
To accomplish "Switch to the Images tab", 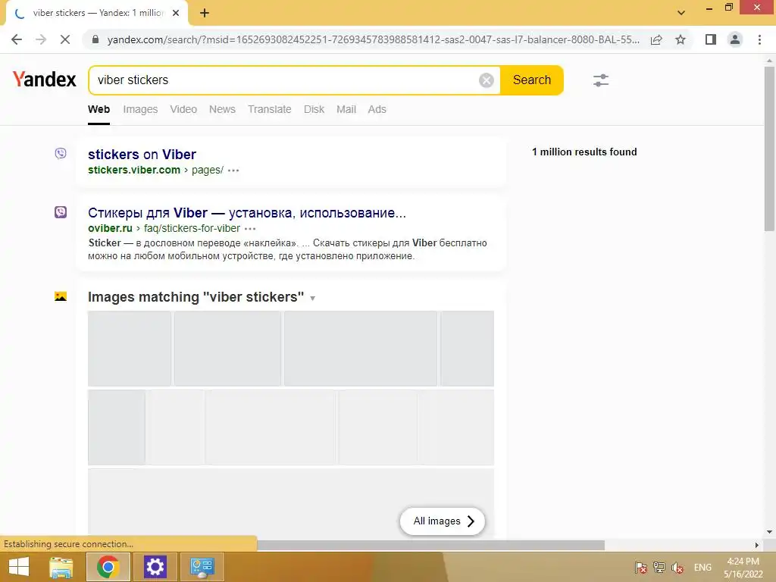I will pos(140,109).
